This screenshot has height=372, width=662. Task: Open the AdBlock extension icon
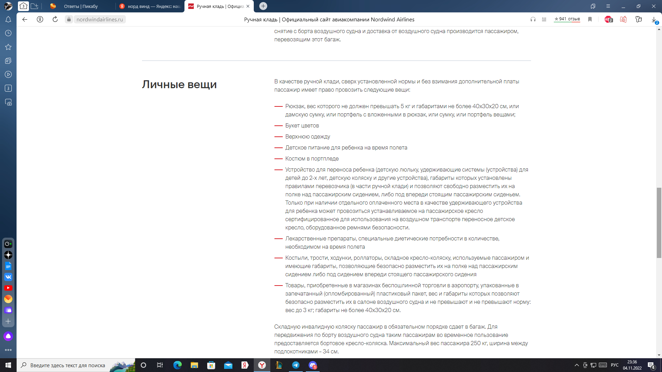[x=608, y=19]
